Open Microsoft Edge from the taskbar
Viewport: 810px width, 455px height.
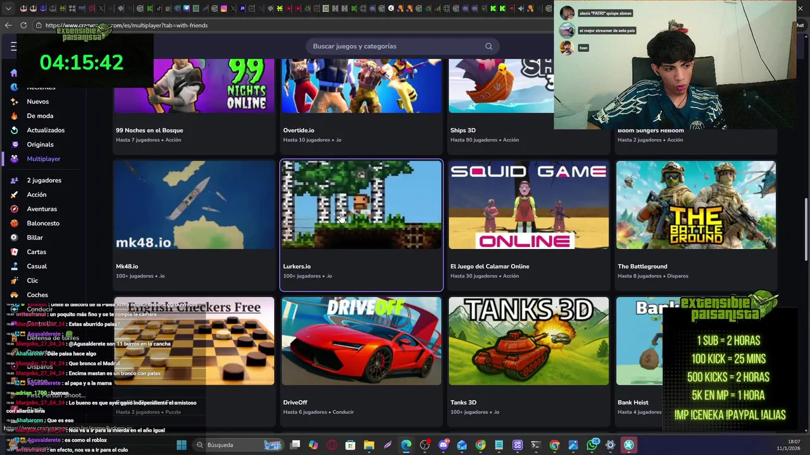click(406, 445)
